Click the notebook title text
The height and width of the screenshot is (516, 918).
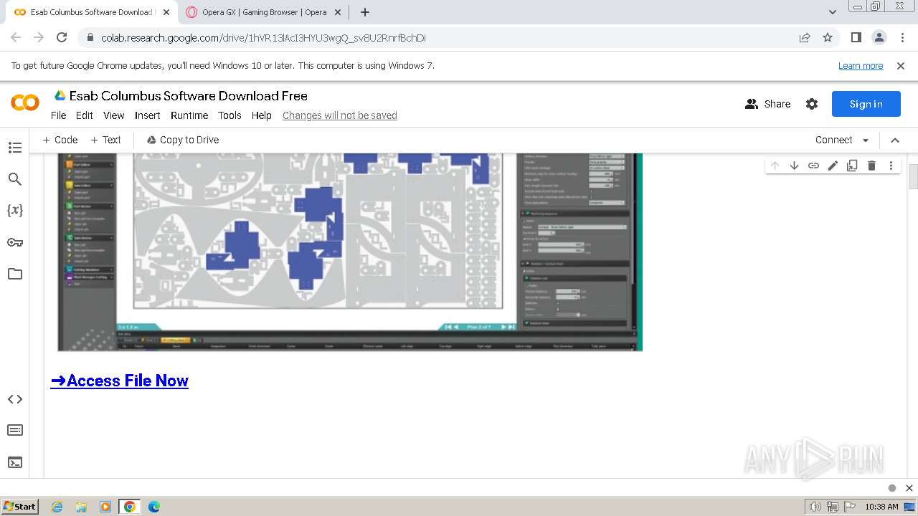coord(189,95)
